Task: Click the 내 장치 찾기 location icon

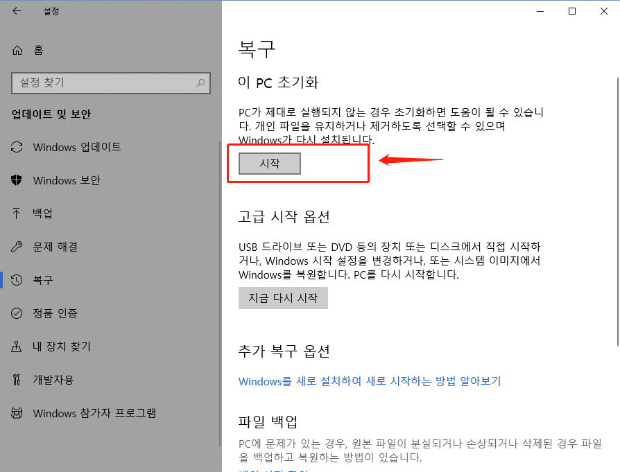Action: coord(15,347)
